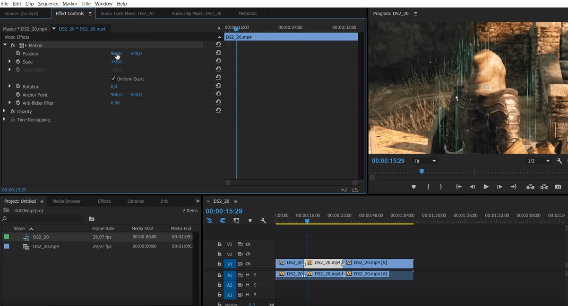Expand the Scale property twirl
568x306 pixels.
[x=9, y=62]
